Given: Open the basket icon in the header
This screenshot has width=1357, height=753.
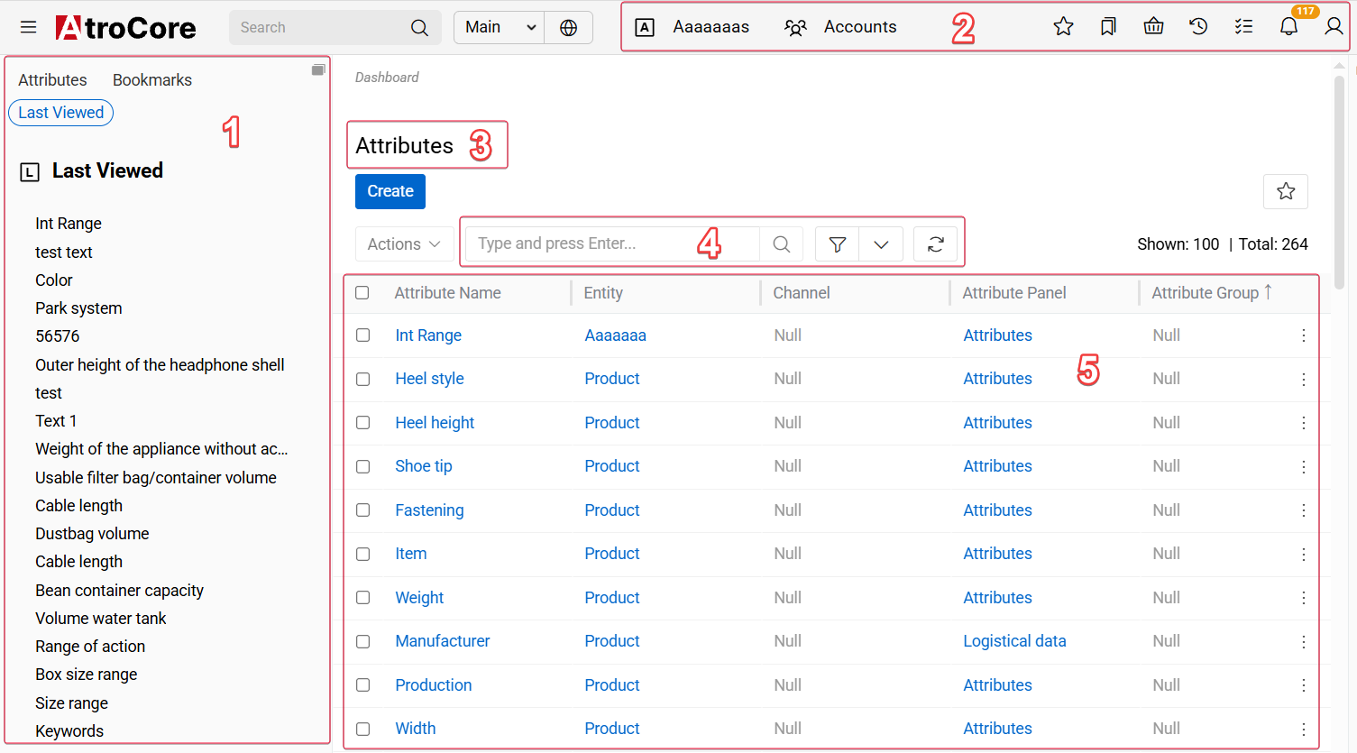Looking at the screenshot, I should (1152, 27).
